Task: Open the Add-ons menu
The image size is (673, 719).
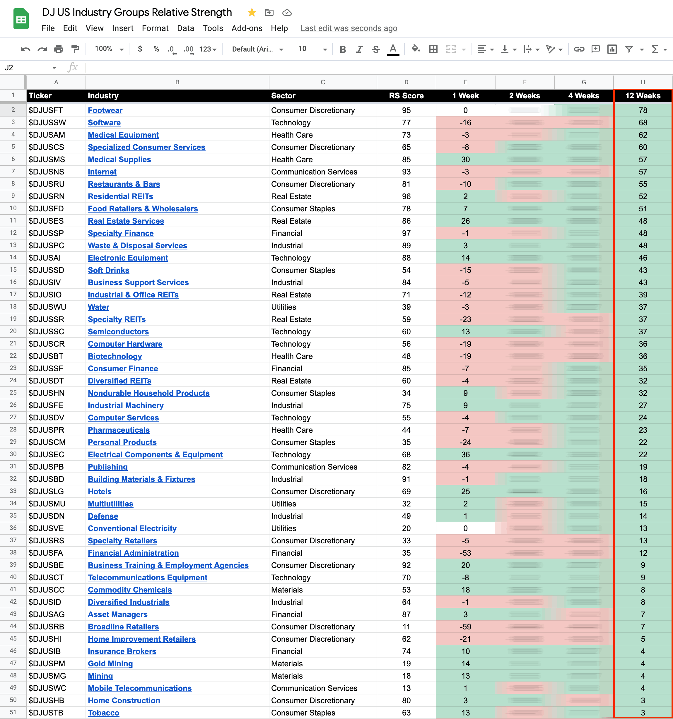Action: pyautogui.click(x=247, y=28)
